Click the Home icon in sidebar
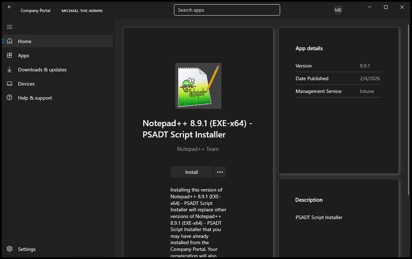 [10, 41]
